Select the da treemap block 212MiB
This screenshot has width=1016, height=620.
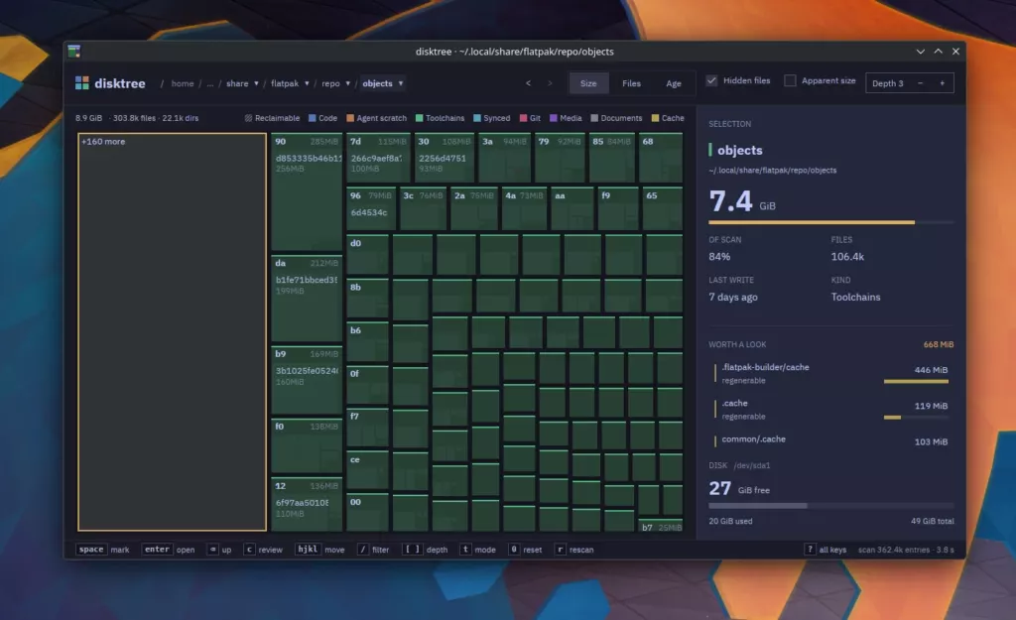tap(307, 299)
